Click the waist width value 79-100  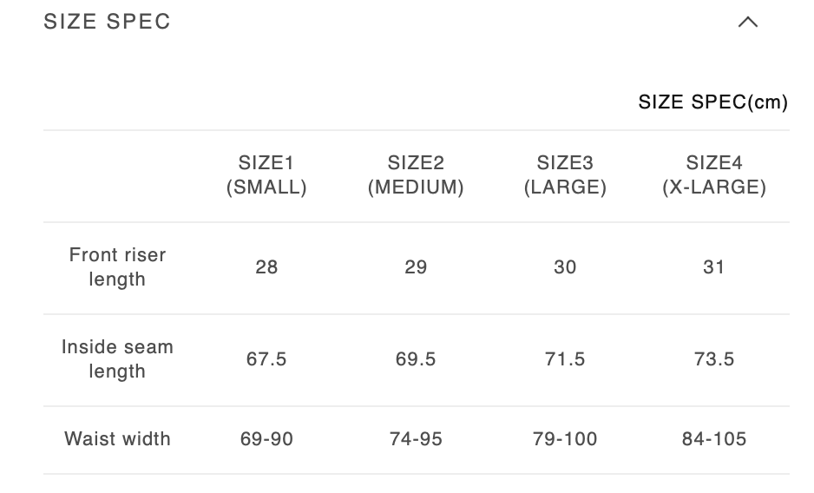tap(565, 439)
